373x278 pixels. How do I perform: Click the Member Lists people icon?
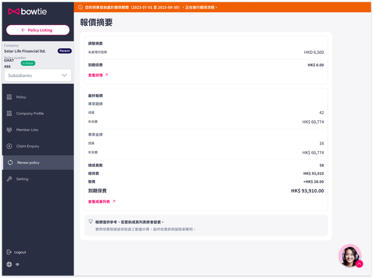(x=9, y=130)
